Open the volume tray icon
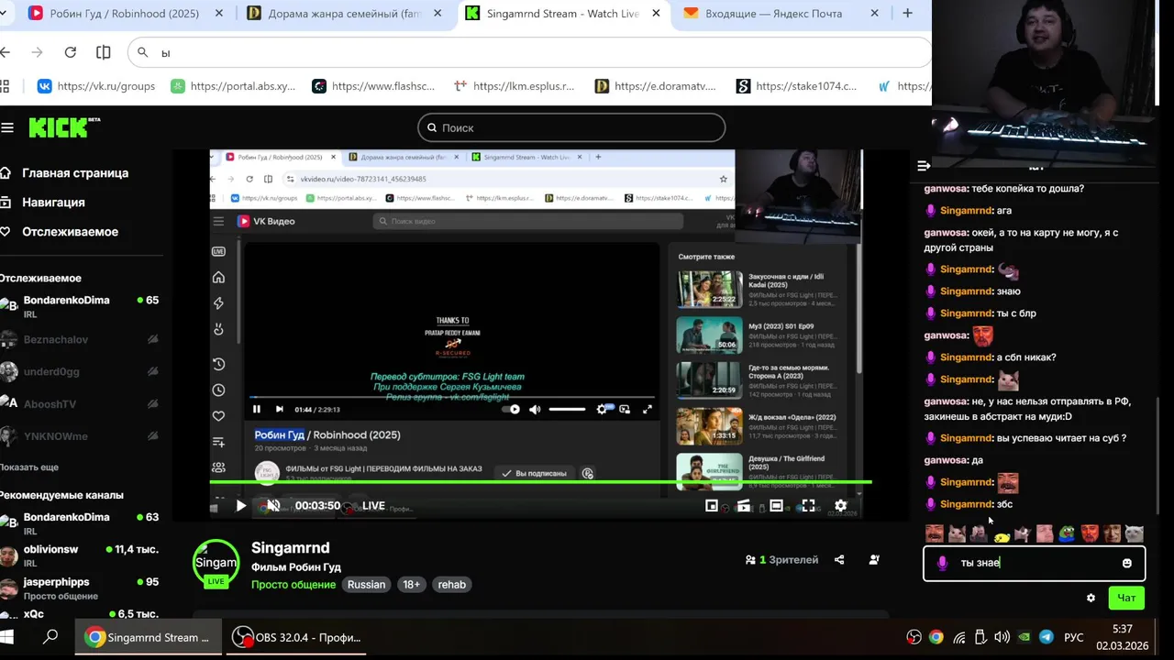 pyautogui.click(x=1002, y=637)
